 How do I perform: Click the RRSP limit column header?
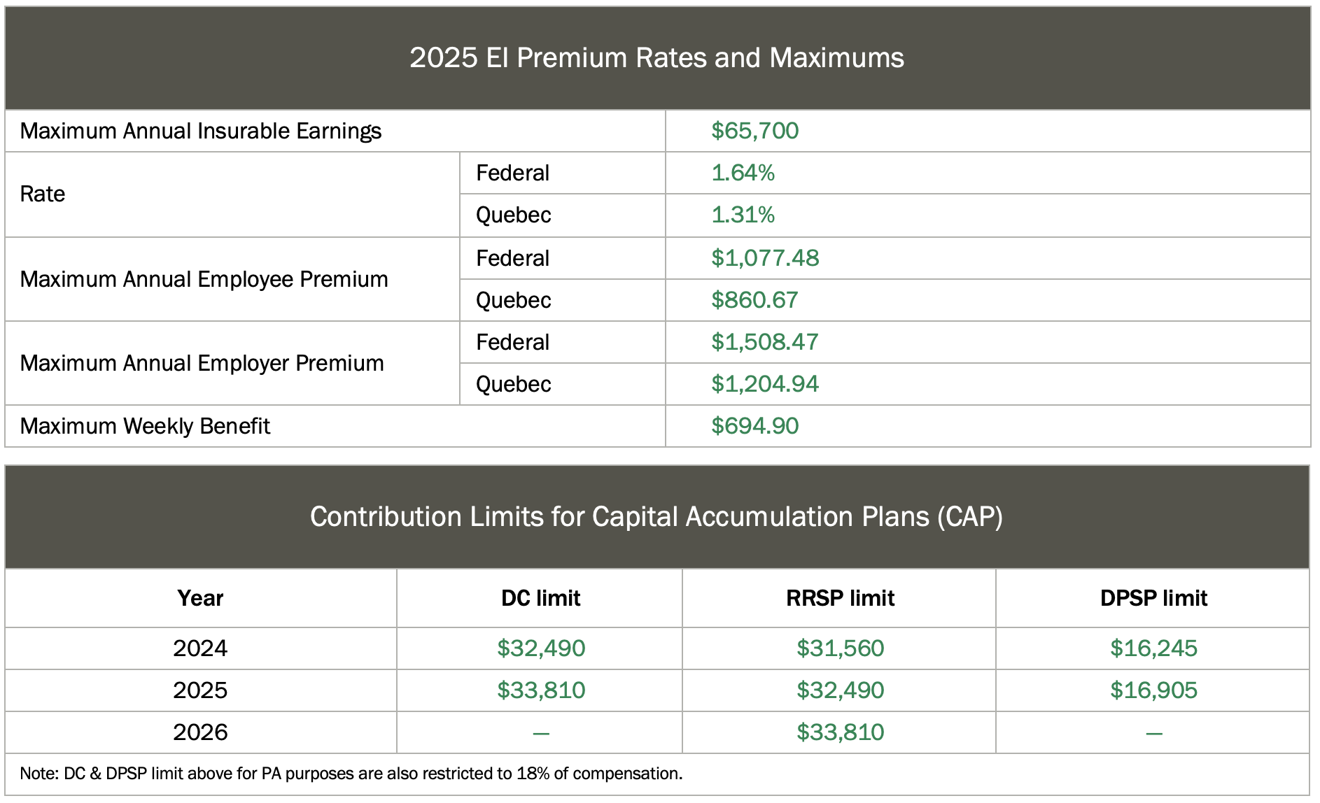pos(840,599)
